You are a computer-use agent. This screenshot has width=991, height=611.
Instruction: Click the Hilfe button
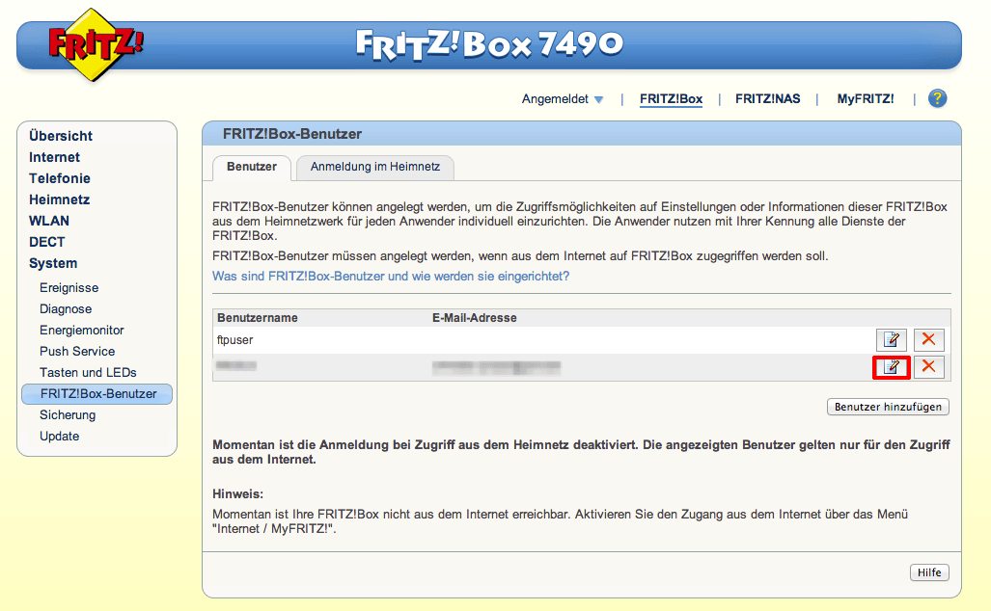coord(929,572)
